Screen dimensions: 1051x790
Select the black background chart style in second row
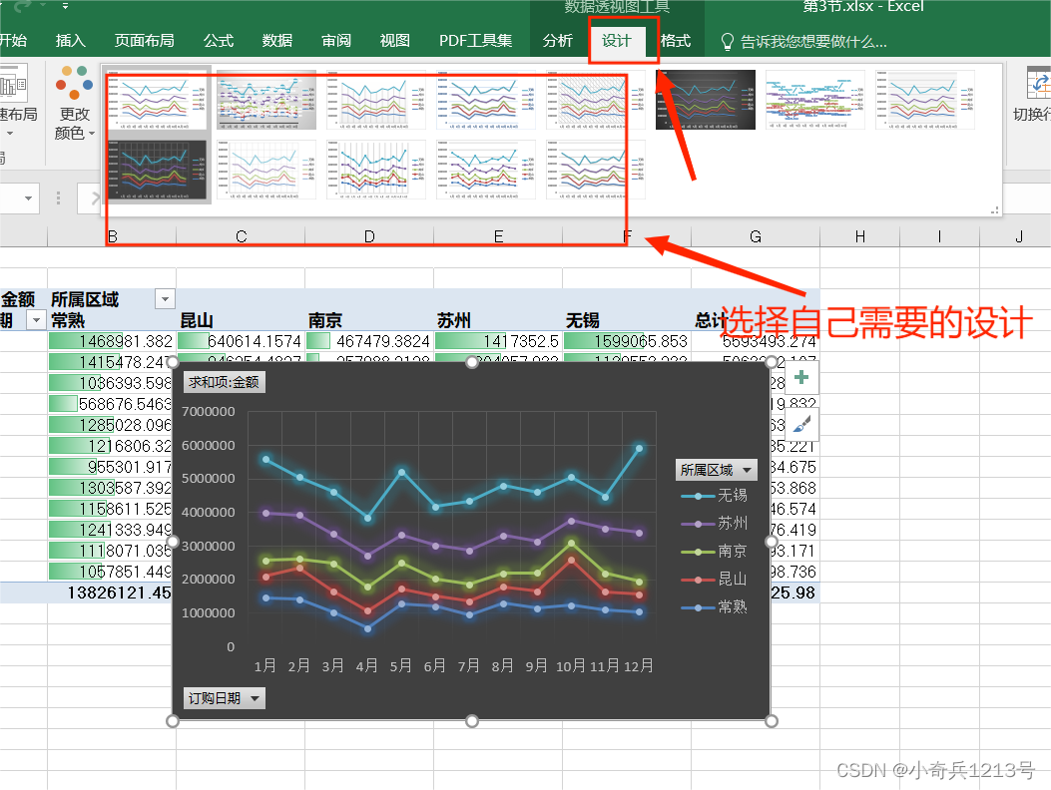tap(157, 170)
